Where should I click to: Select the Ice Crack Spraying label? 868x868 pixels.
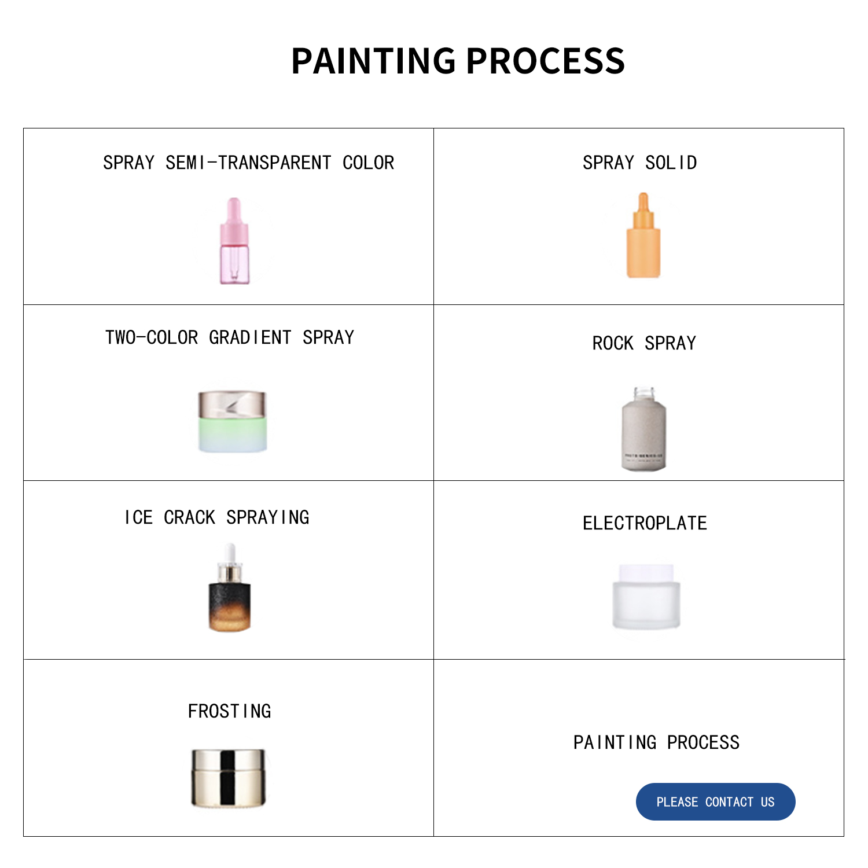coord(217,518)
